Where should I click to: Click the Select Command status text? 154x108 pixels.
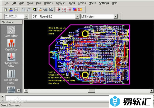point(11,105)
